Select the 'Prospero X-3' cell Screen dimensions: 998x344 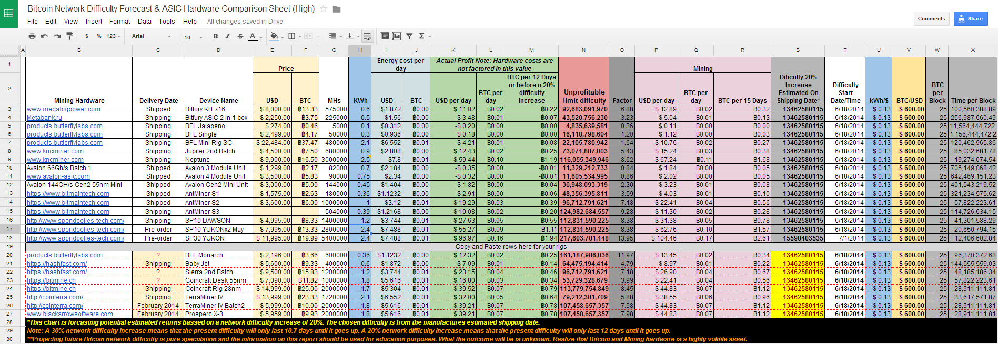[218, 314]
